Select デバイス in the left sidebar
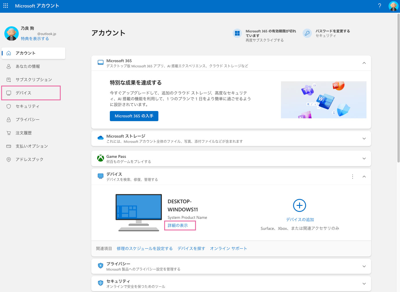The image size is (400, 292). coord(31,93)
